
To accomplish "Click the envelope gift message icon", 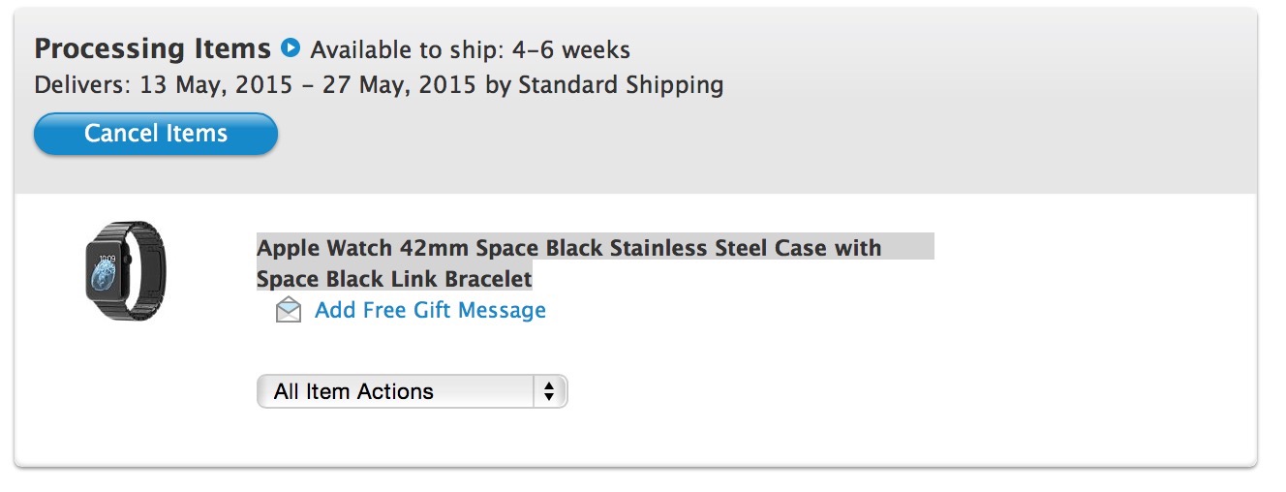I will point(288,311).
